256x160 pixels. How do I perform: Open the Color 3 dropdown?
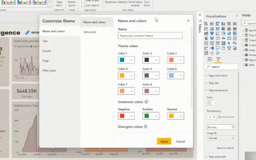pos(176,60)
